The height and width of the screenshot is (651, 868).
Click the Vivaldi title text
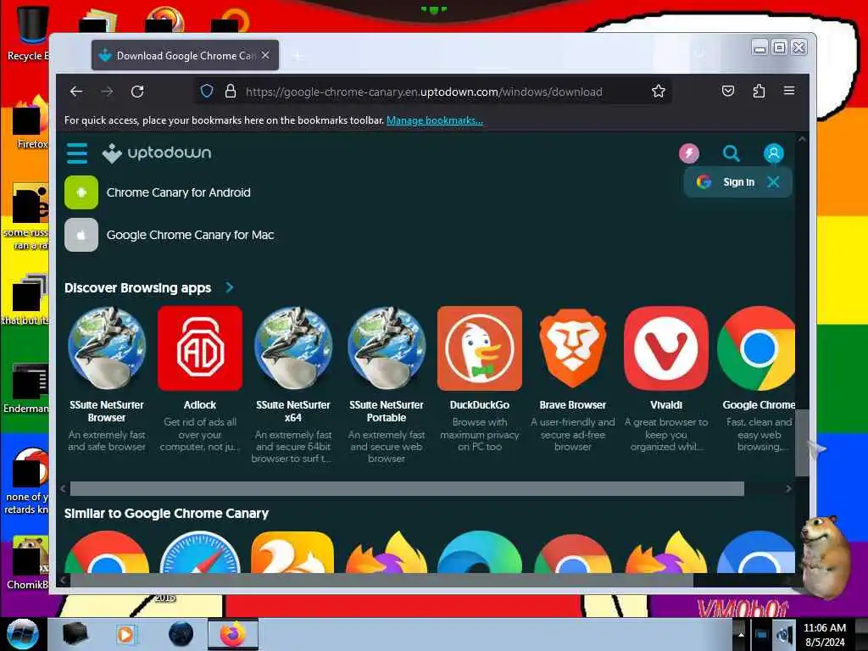tap(666, 405)
